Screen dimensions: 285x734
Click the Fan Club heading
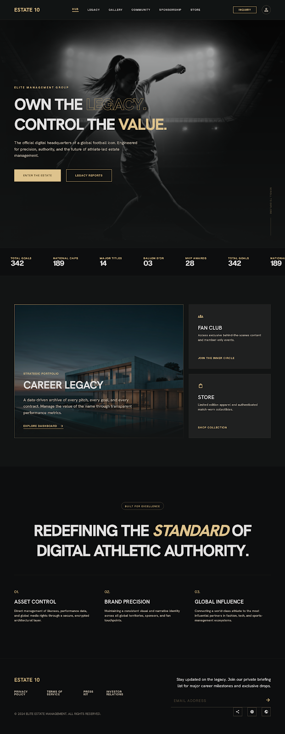pos(210,328)
